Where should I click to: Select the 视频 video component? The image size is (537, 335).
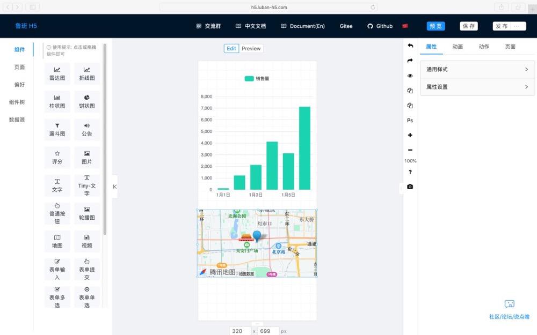coord(87,241)
